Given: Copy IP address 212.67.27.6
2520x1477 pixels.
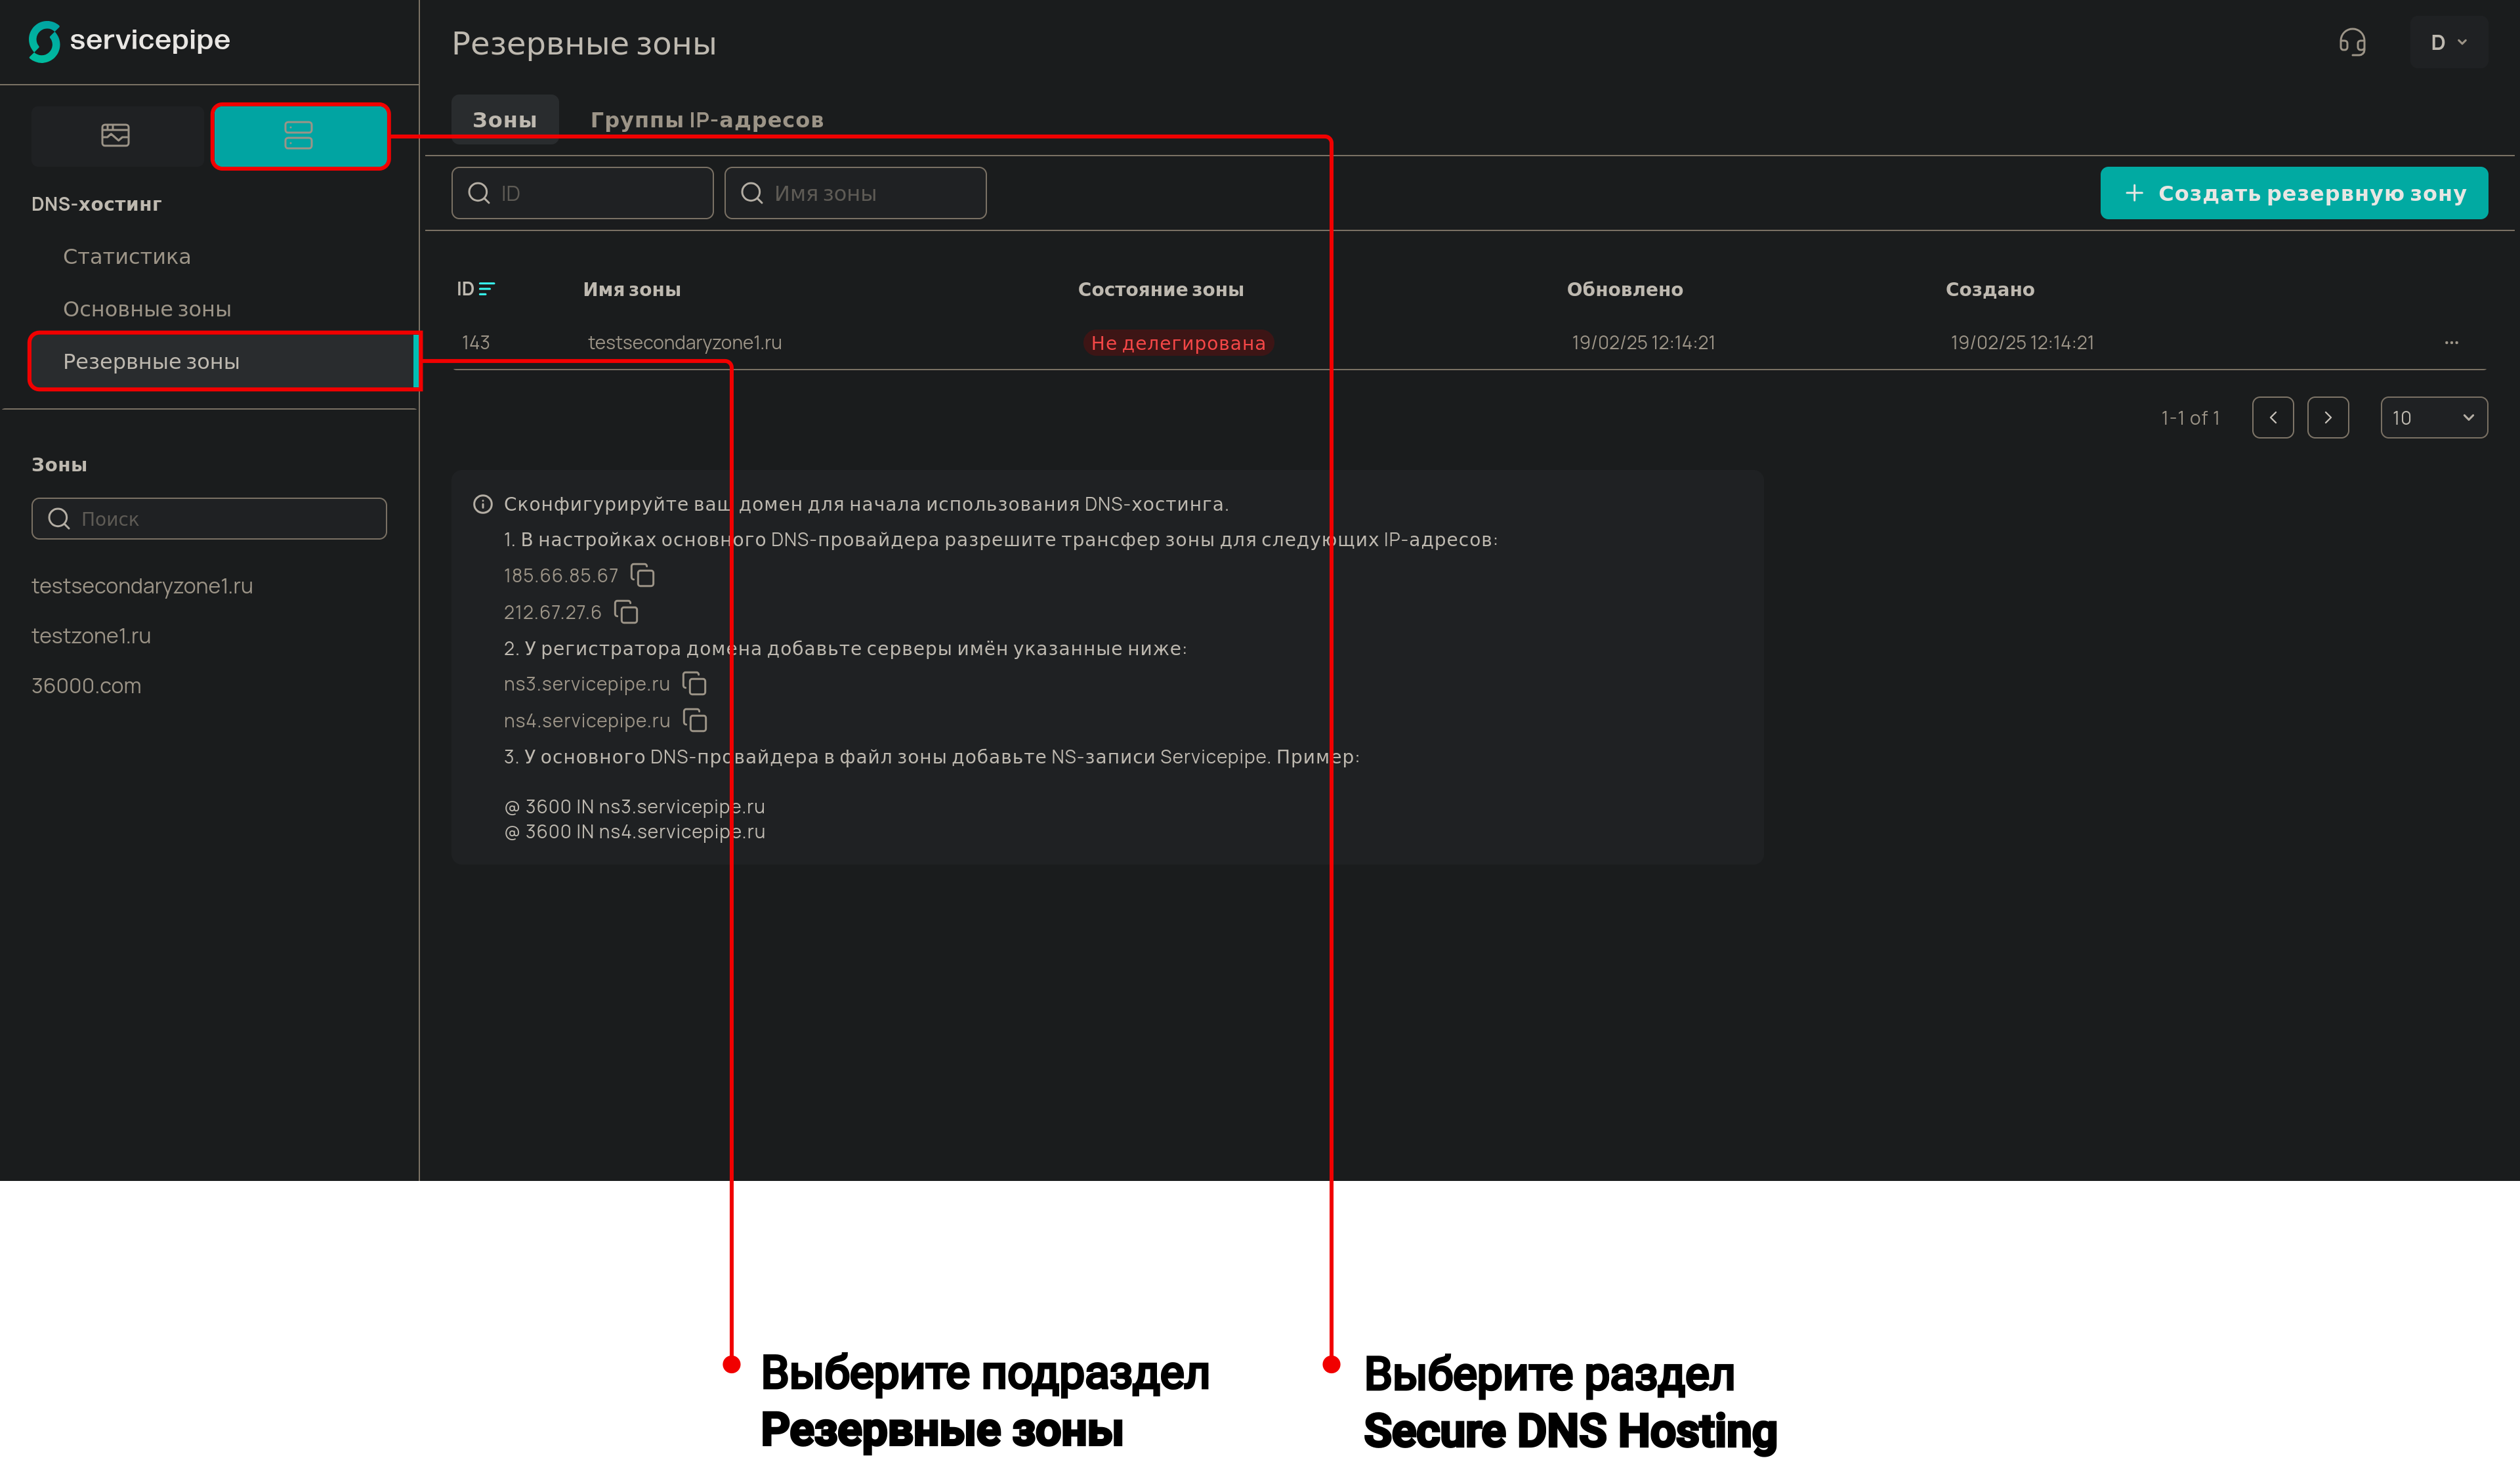Looking at the screenshot, I should pyautogui.click(x=626, y=612).
